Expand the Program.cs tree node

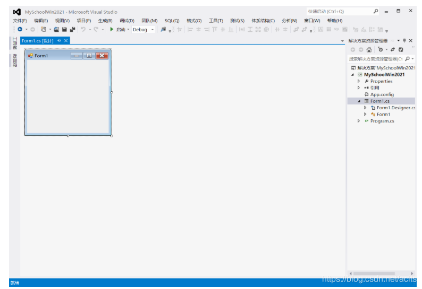pyautogui.click(x=358, y=121)
